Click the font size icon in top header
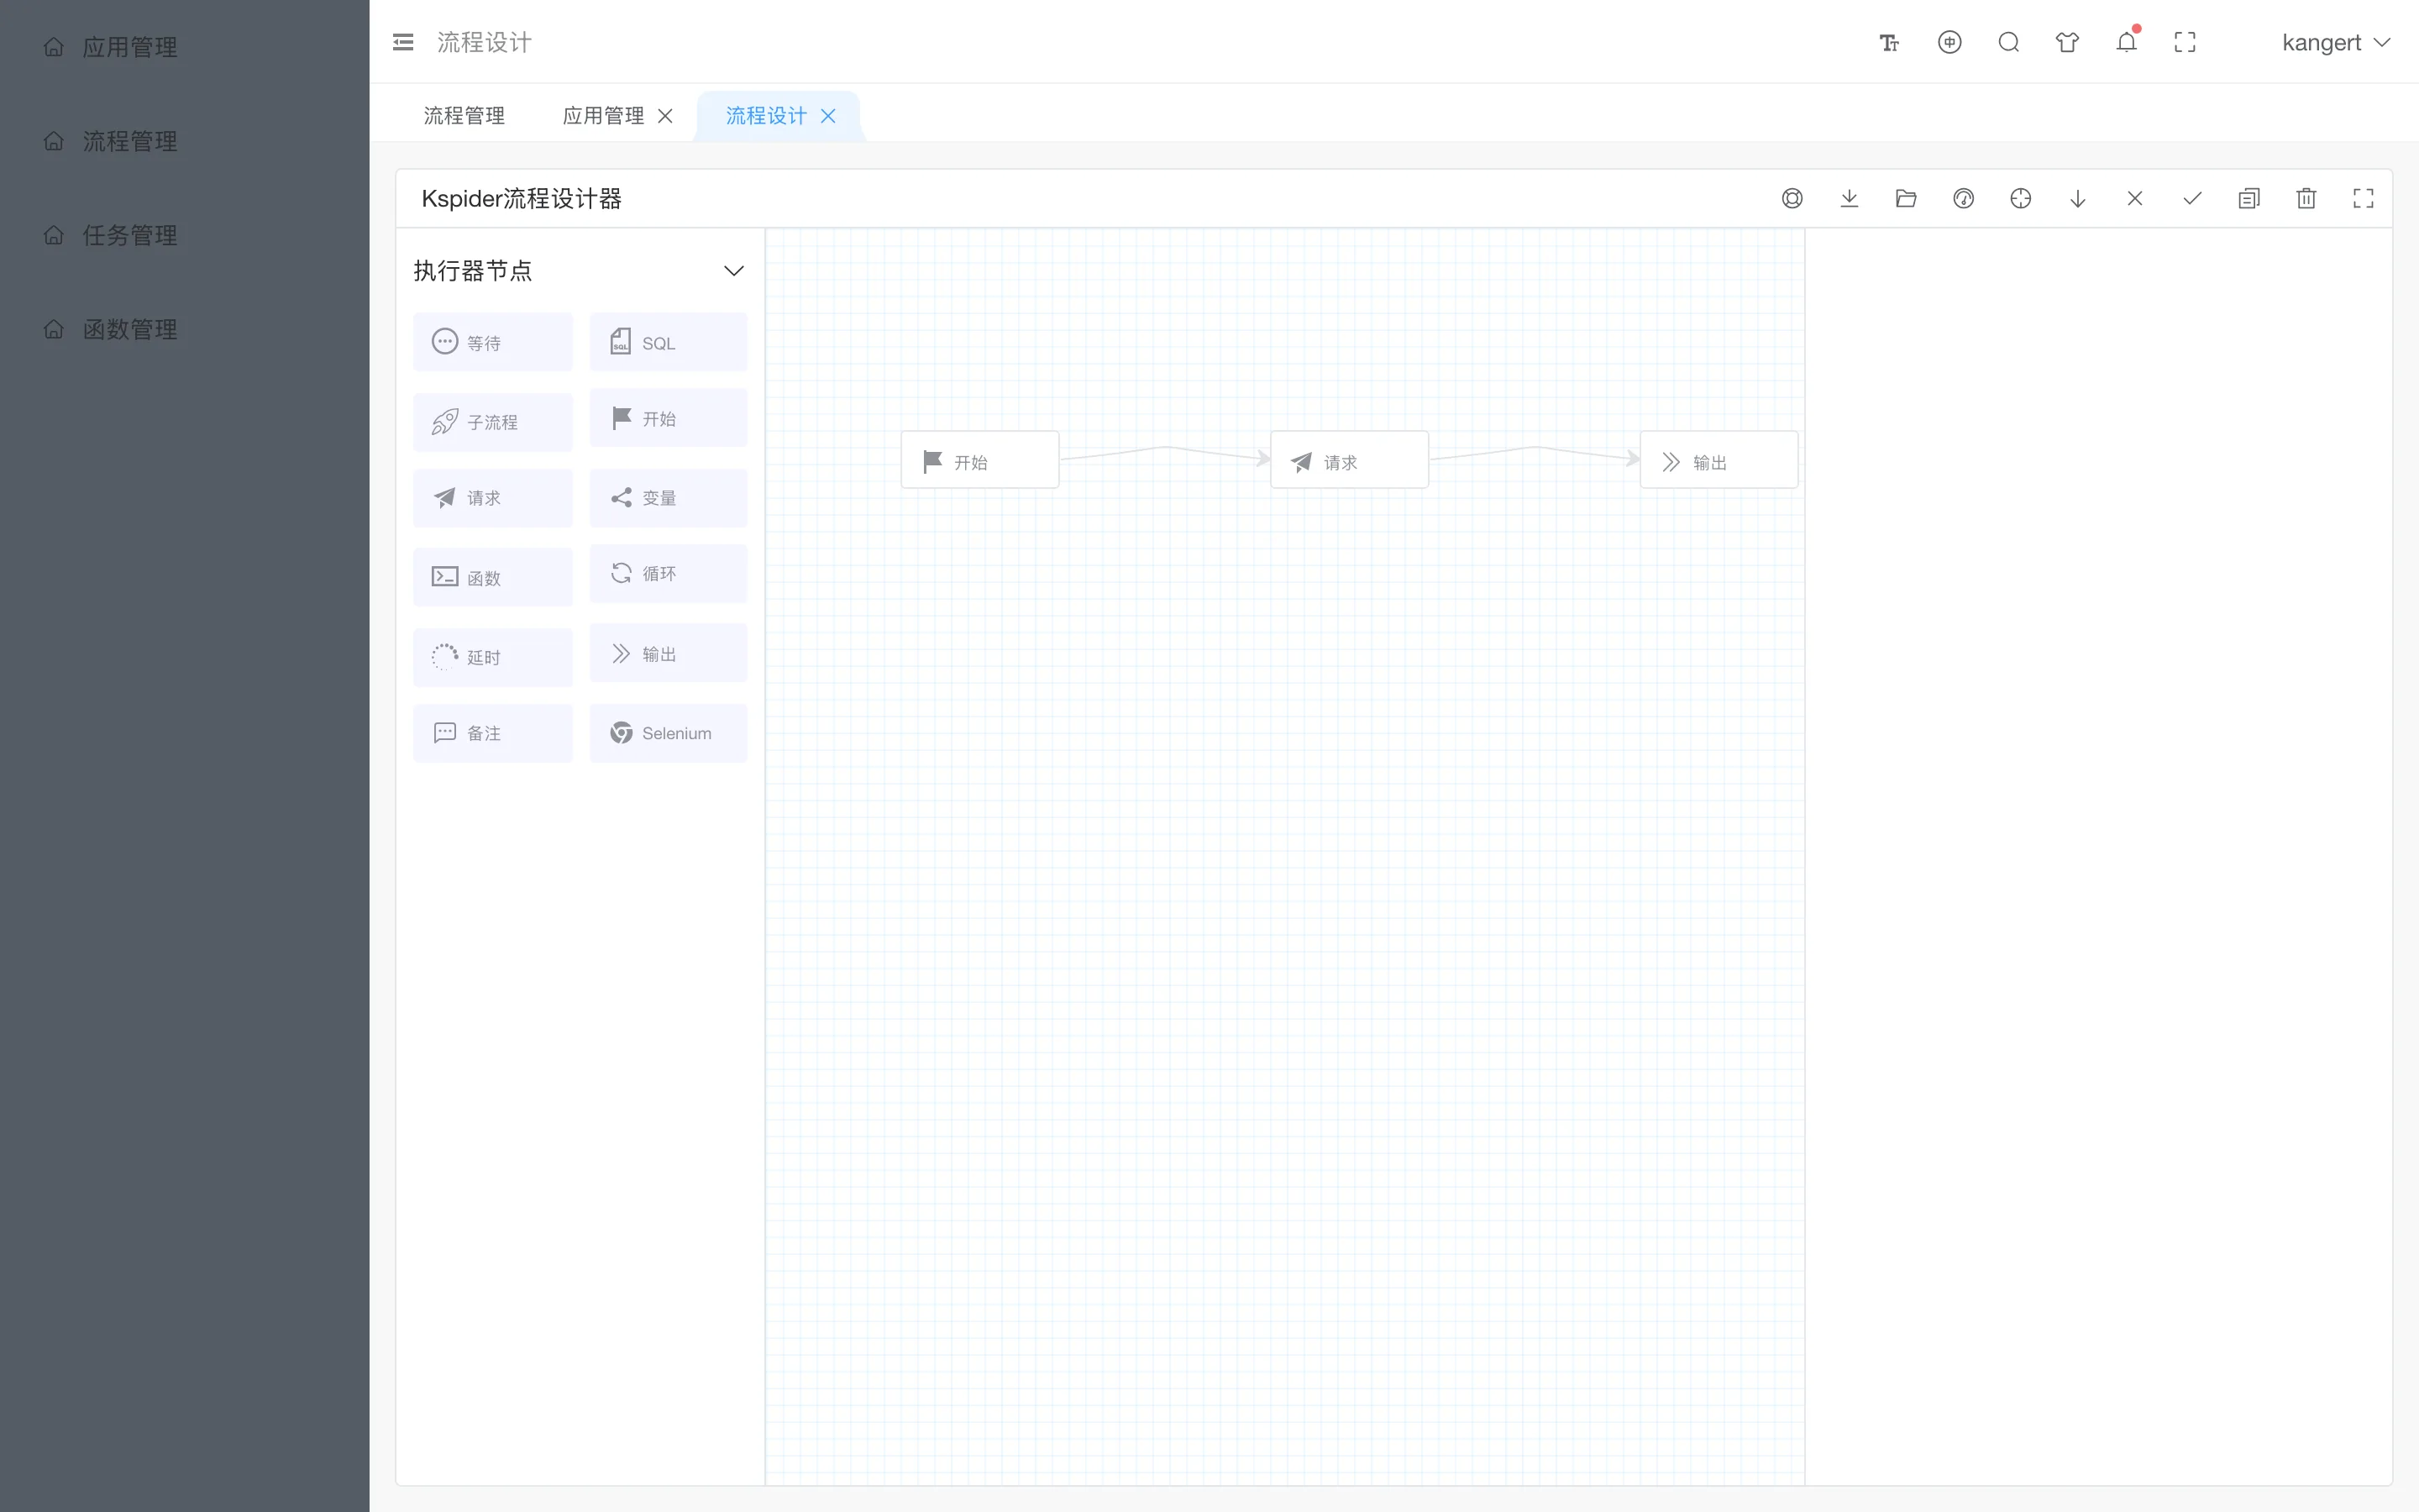Viewport: 2419px width, 1512px height. pos(1889,42)
